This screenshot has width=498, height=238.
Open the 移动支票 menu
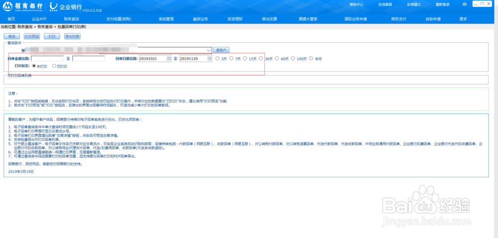(x=269, y=19)
